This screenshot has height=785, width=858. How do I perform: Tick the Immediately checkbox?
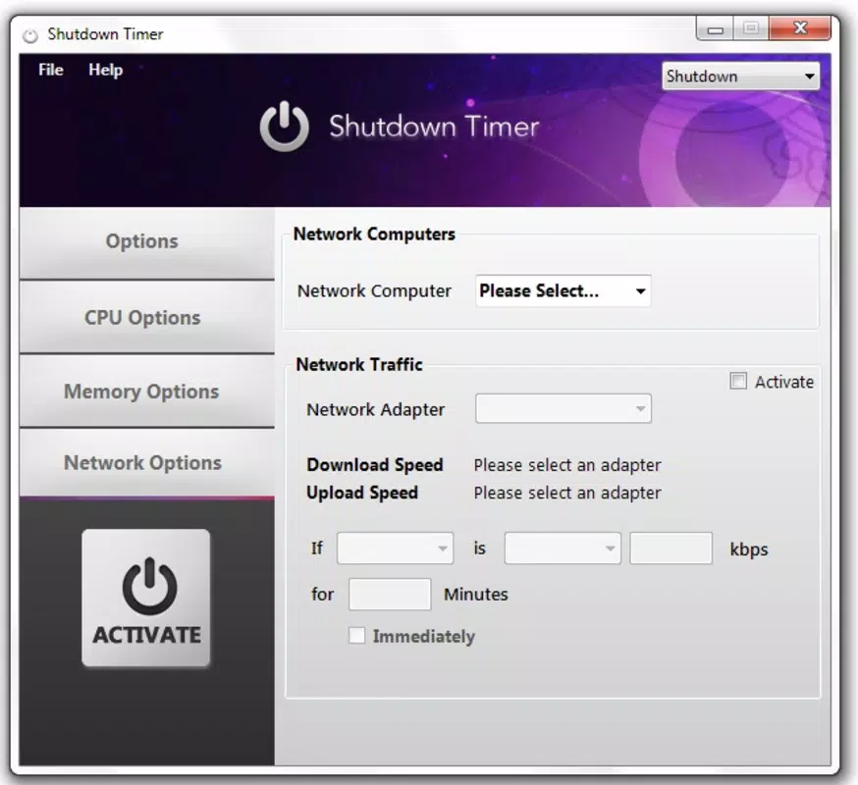tap(356, 636)
